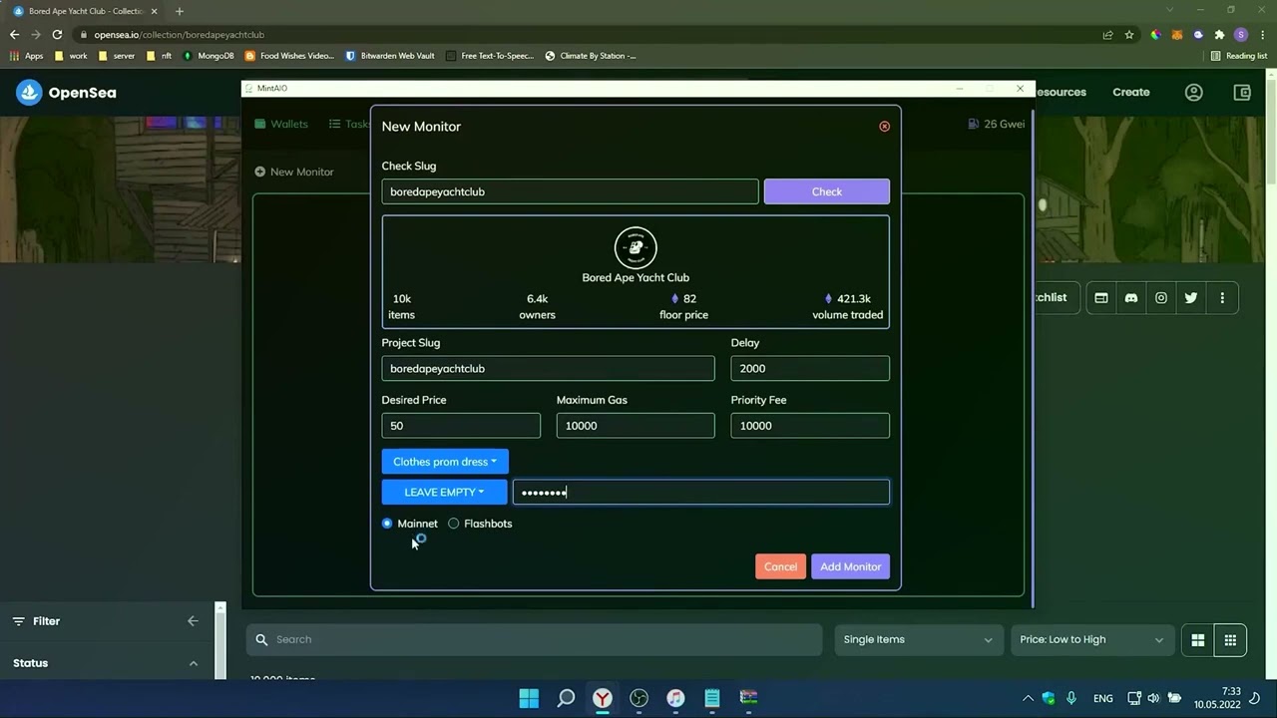Click the share page icon
This screenshot has height=718, width=1277.
click(x=1107, y=34)
